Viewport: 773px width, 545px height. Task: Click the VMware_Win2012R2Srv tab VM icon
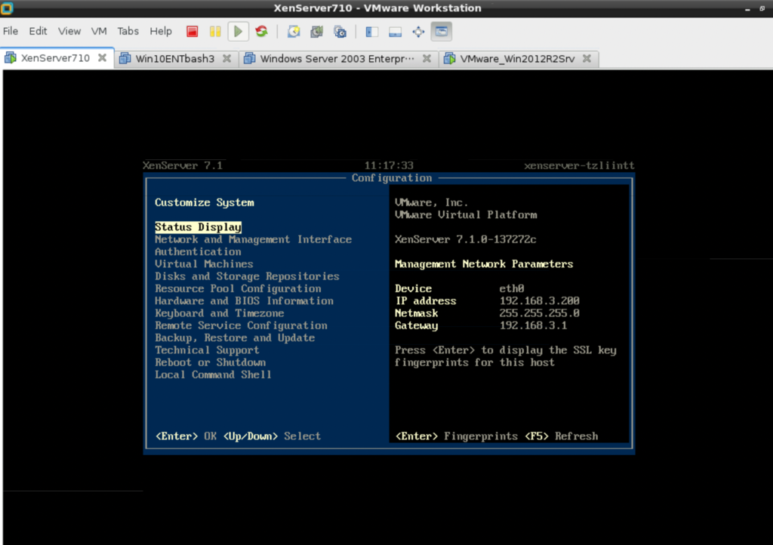pos(450,59)
